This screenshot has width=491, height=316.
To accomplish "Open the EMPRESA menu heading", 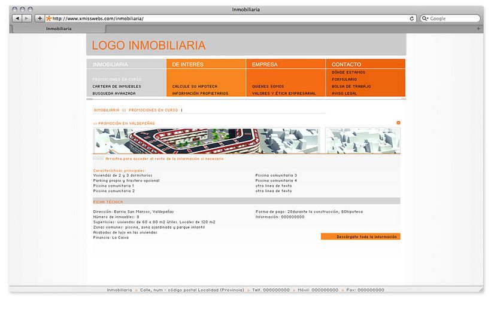I will 265,65.
